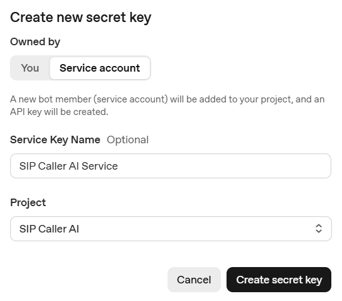Image resolution: width=342 pixels, height=301 pixels.
Task: Select the You ownership option
Action: point(30,68)
